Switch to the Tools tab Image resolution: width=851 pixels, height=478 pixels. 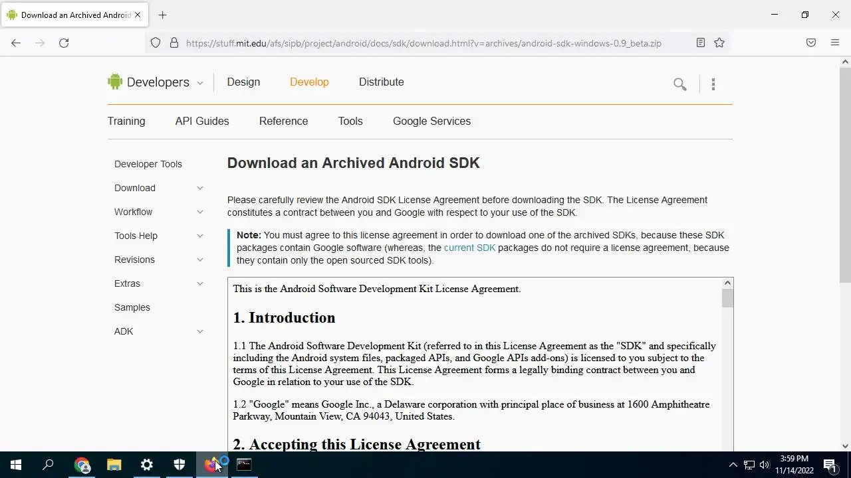click(x=350, y=121)
